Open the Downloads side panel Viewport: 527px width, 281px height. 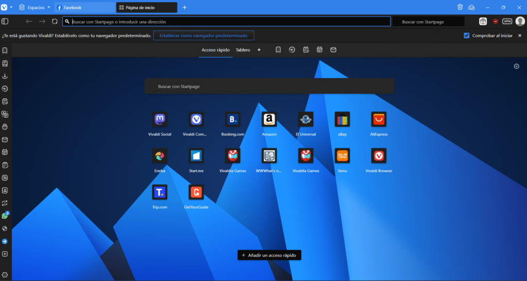5,76
